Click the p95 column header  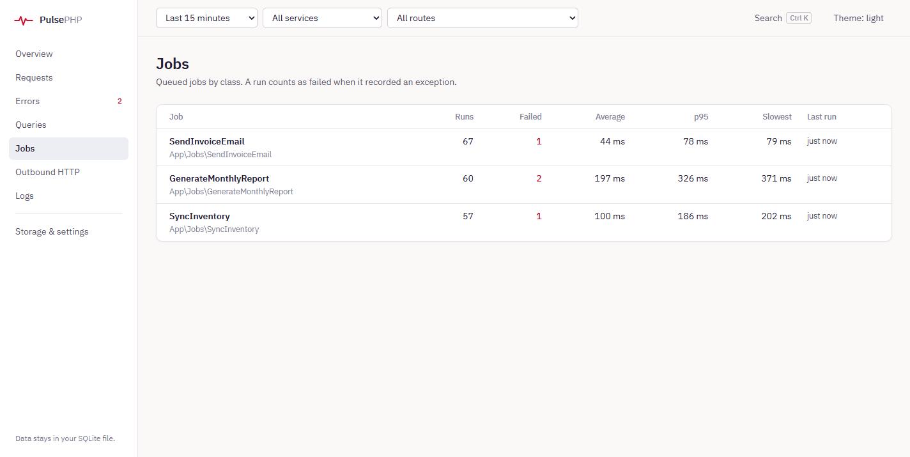tap(701, 117)
